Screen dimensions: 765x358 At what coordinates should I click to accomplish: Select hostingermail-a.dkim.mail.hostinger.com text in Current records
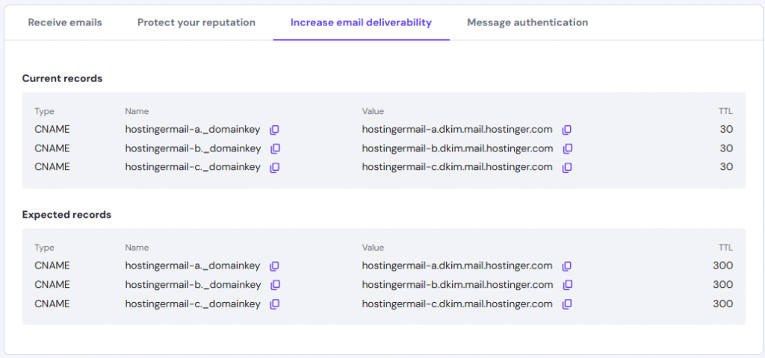coord(457,130)
